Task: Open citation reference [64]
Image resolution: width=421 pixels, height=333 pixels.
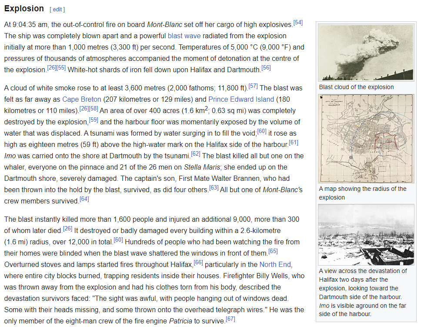Action: pos(84,199)
